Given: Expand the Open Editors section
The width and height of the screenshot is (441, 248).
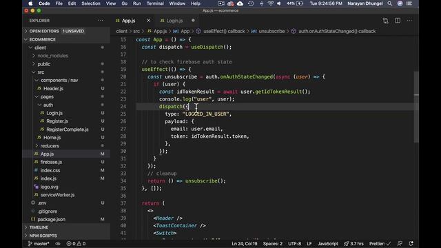Looking at the screenshot, I should click(66, 31).
